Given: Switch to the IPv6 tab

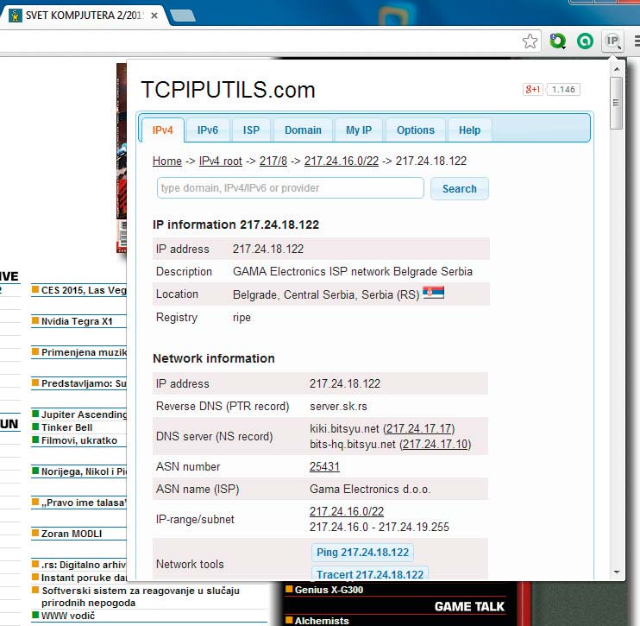Looking at the screenshot, I should click(208, 130).
